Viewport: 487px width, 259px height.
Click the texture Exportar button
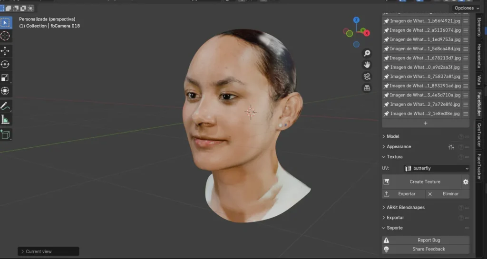tap(403, 194)
